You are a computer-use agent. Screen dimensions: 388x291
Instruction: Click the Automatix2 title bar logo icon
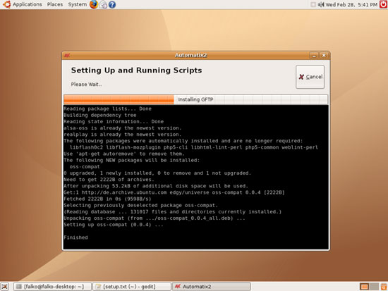(67, 56)
